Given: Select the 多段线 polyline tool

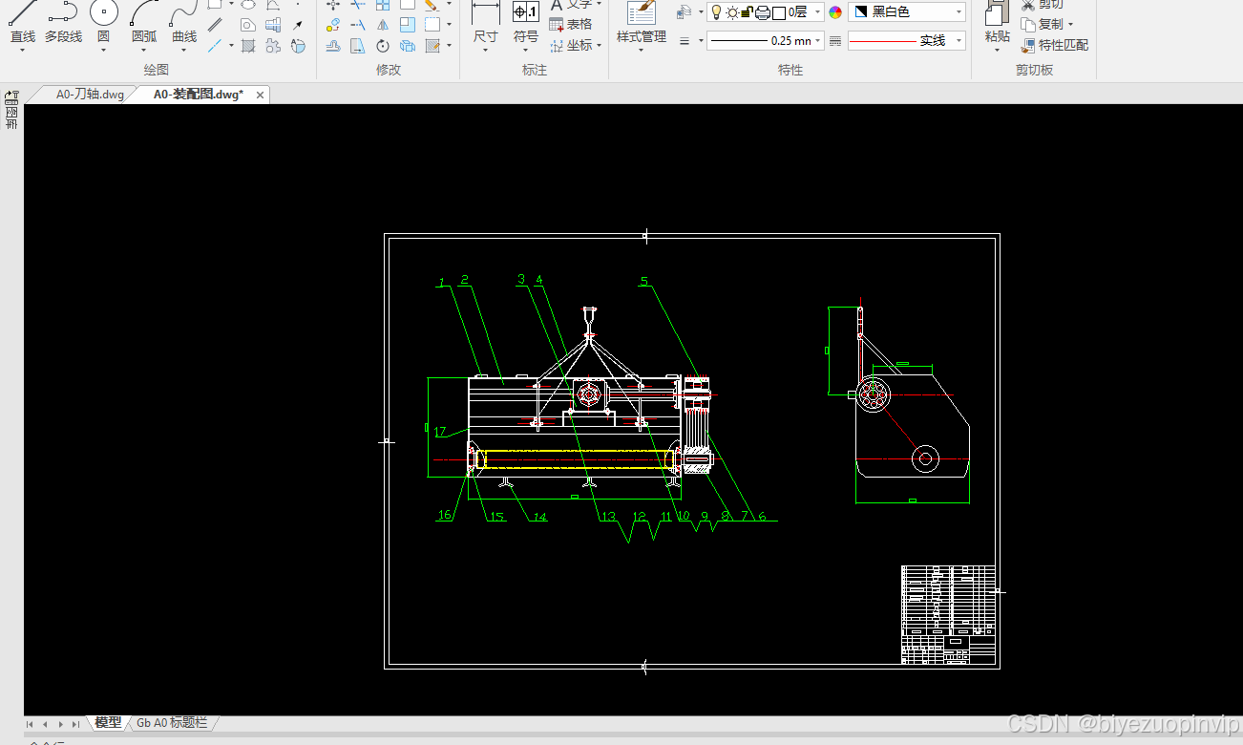Looking at the screenshot, I should (63, 23).
